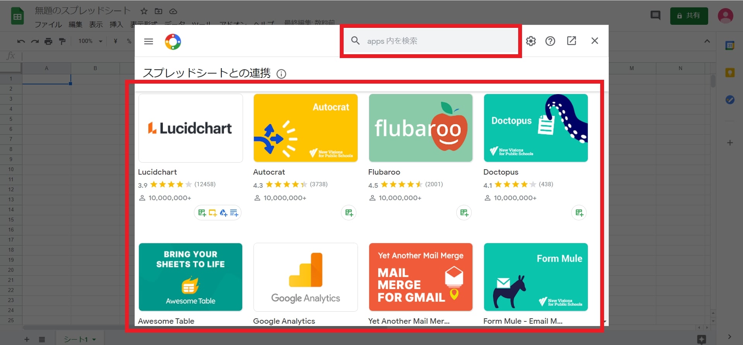Screen dimensions: 743x345
Task: Click Autocrat's rating count (3738)
Action: click(x=318, y=184)
